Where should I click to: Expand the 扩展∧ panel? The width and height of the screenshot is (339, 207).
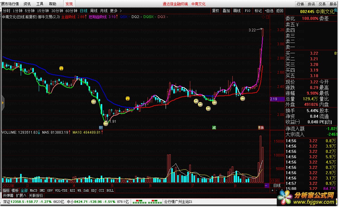[21, 195]
